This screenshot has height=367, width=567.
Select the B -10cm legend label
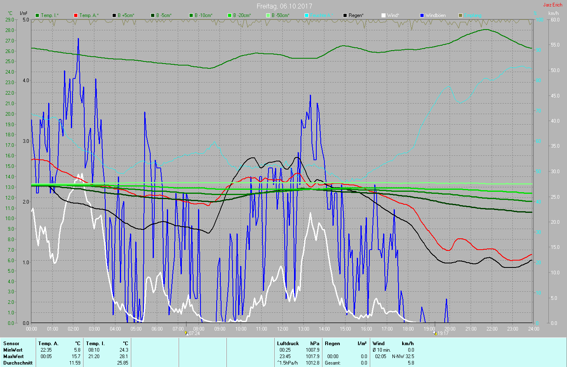pos(203,15)
